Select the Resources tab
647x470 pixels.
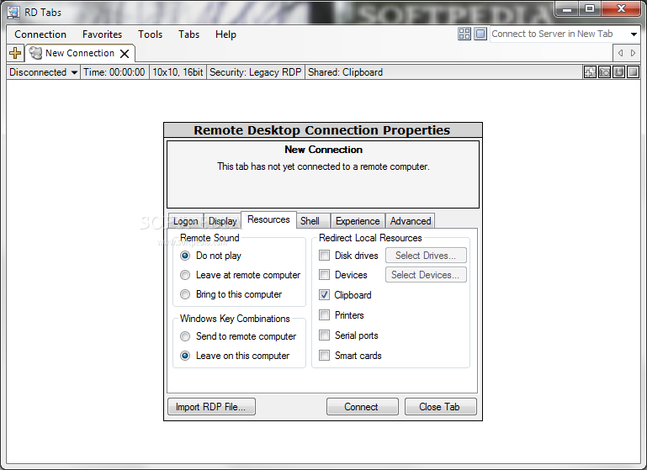pos(268,219)
